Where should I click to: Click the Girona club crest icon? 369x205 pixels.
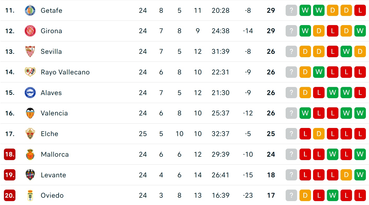[30, 31]
